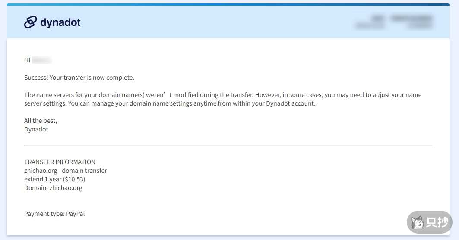Screen dimensions: 459x240
Task: Click the blurred recipient name after Hi
Action: coord(42,60)
